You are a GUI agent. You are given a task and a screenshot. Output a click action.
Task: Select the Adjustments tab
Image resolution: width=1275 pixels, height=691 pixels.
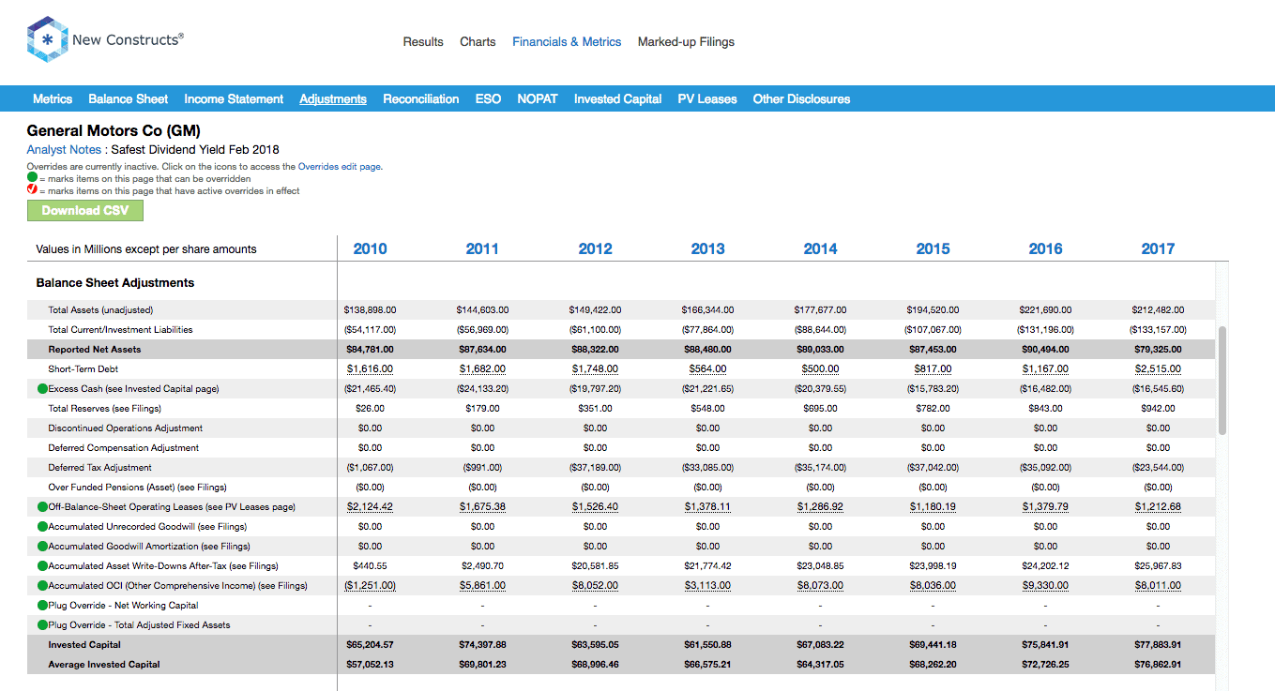coord(333,98)
